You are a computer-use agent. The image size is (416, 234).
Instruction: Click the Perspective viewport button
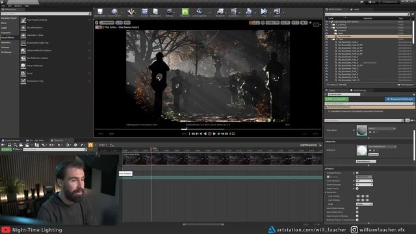tap(107, 23)
